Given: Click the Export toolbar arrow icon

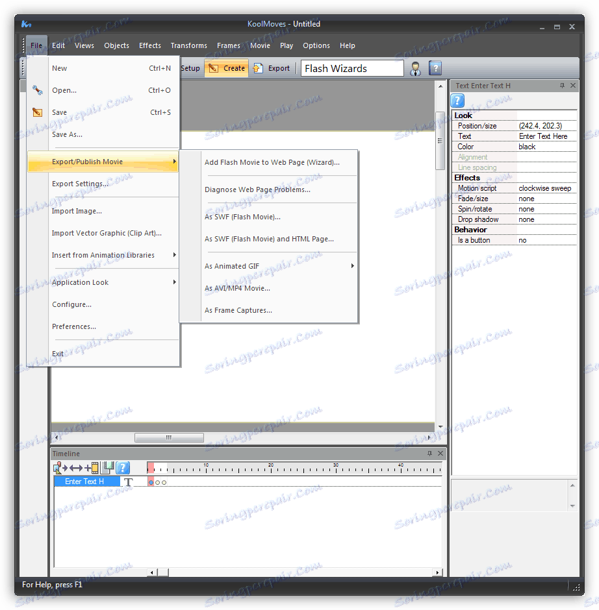Looking at the screenshot, I should (258, 69).
